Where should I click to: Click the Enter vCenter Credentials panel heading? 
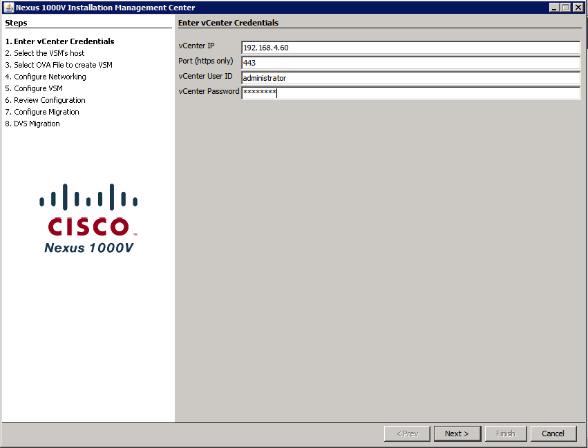[x=228, y=23]
